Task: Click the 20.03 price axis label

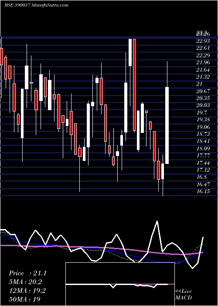Action: (203, 105)
